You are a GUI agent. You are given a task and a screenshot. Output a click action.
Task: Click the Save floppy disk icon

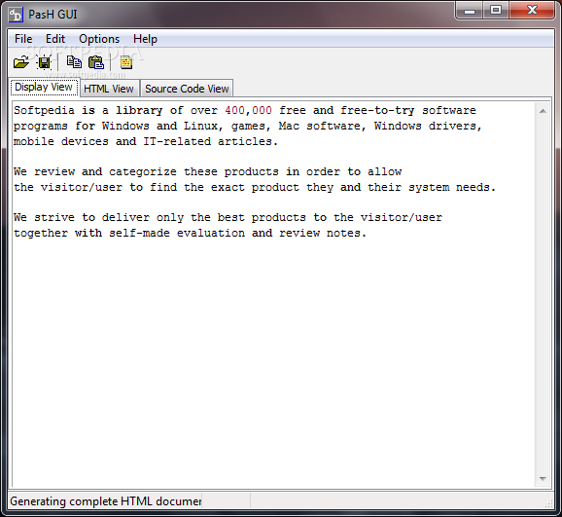[x=44, y=63]
